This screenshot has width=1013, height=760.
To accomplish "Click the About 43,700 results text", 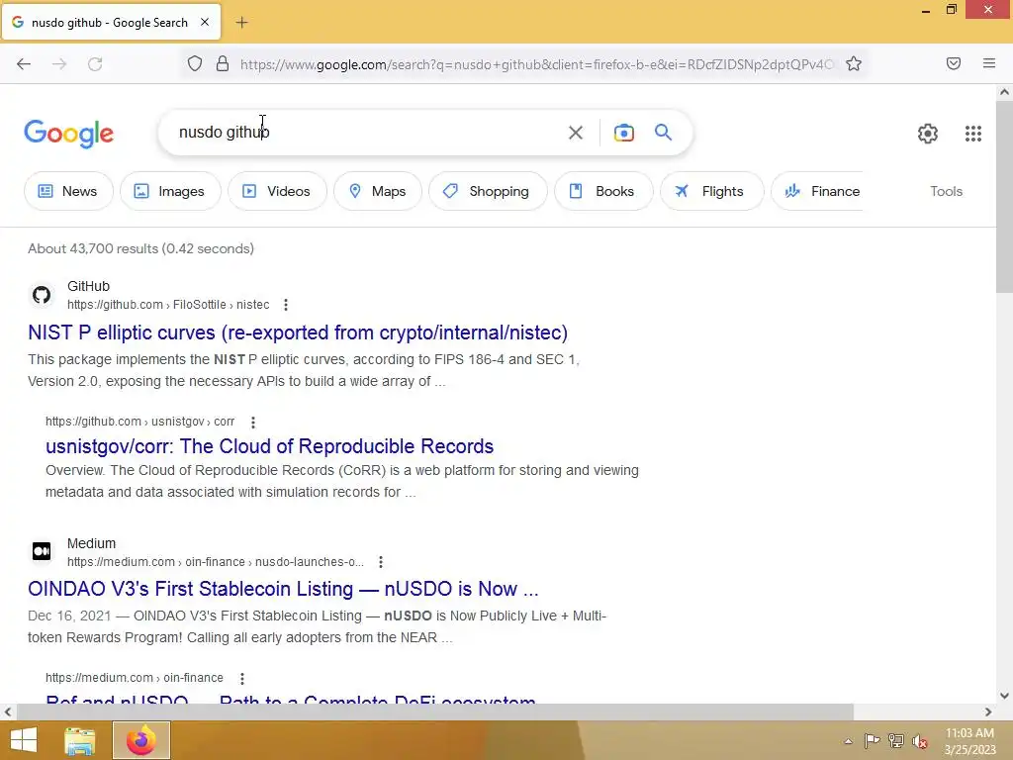I will [140, 248].
